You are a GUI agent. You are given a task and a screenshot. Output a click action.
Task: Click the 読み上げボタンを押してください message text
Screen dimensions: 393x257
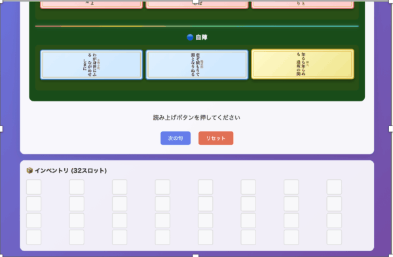[196, 117]
